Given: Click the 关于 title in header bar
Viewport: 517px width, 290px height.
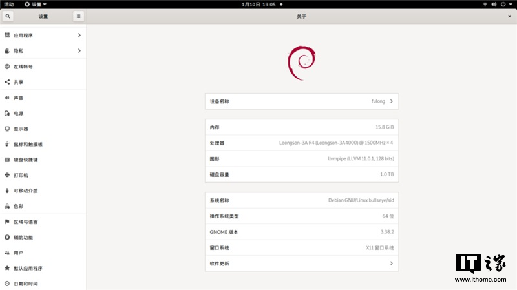Looking at the screenshot, I should [301, 16].
